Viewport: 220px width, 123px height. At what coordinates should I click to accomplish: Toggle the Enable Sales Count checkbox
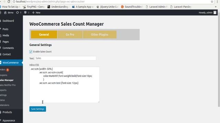point(31,52)
